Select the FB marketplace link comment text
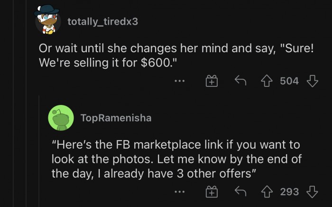Viewport: 332px width, 207px height. pyautogui.click(x=176, y=159)
